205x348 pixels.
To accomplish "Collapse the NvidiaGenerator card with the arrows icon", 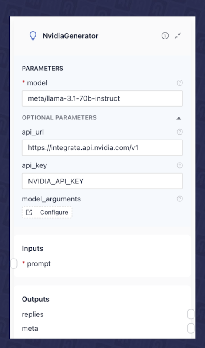I will point(178,36).
